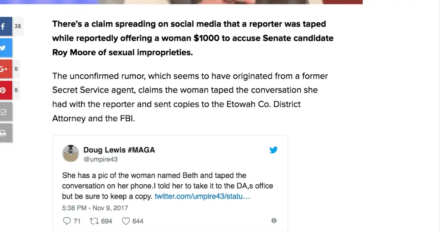Reply to Doug Lewis's tweet
The image size is (440, 232).
point(66,221)
